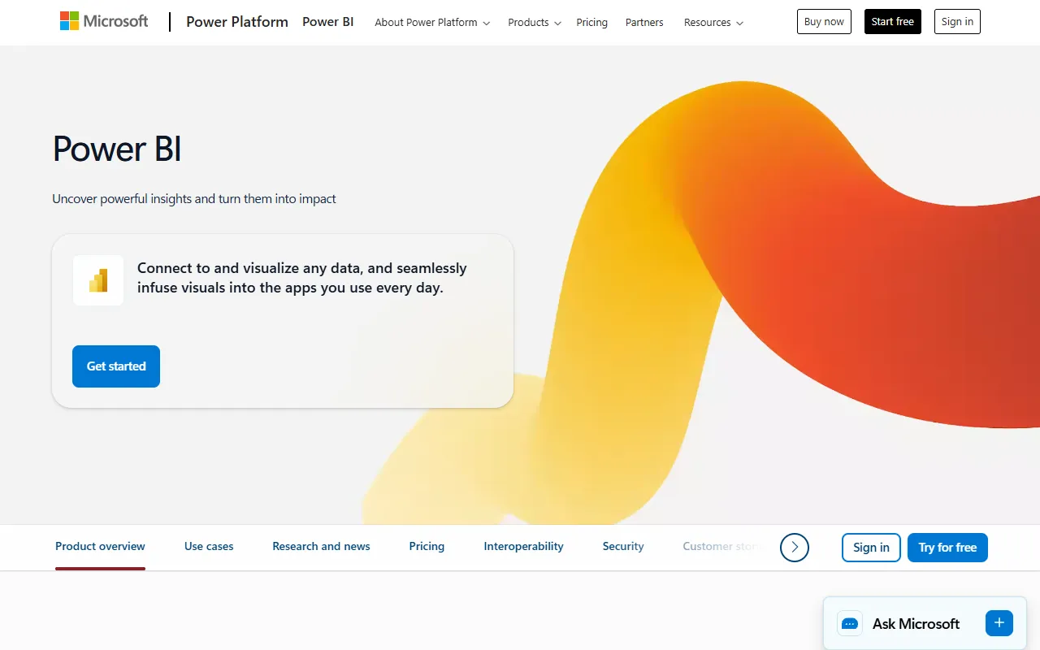Image resolution: width=1040 pixels, height=650 pixels.
Task: Select the Research and news tab
Action: 321,547
